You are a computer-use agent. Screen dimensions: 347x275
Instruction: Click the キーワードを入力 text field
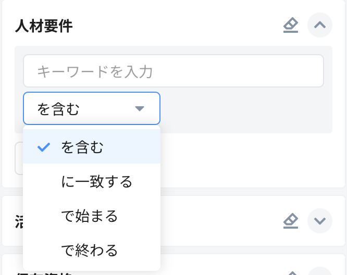click(x=173, y=71)
